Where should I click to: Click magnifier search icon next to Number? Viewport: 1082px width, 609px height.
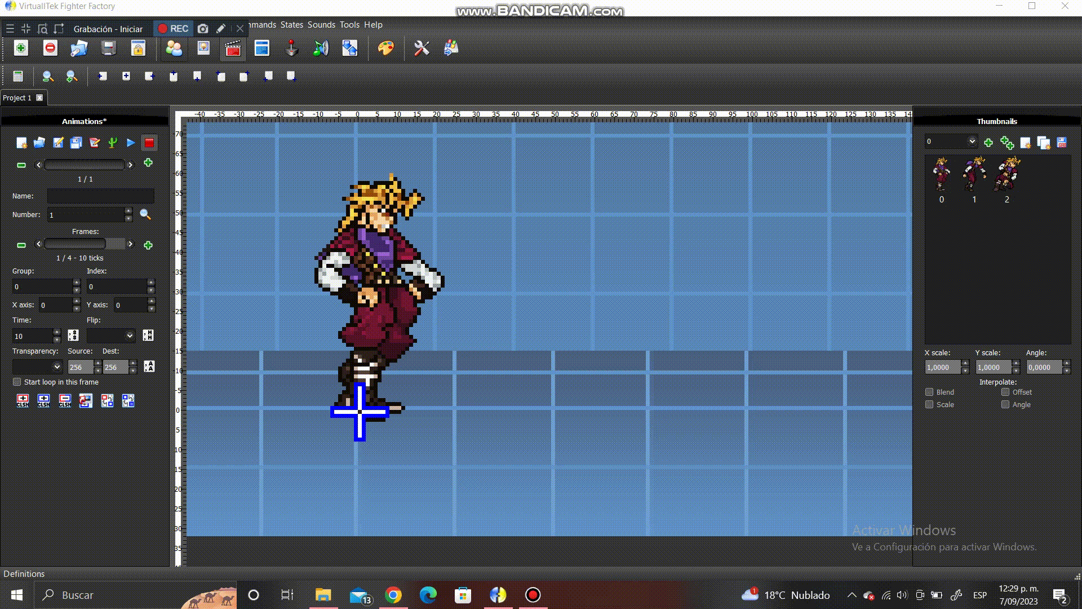(145, 214)
